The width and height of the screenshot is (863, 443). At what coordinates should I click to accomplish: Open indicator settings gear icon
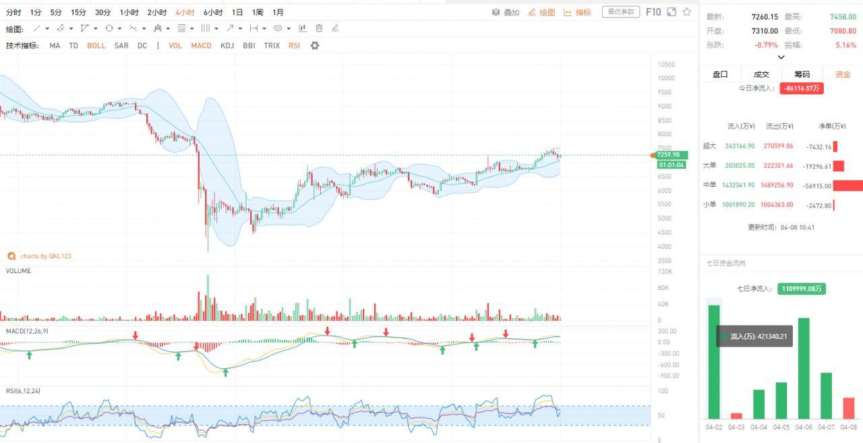(x=314, y=46)
